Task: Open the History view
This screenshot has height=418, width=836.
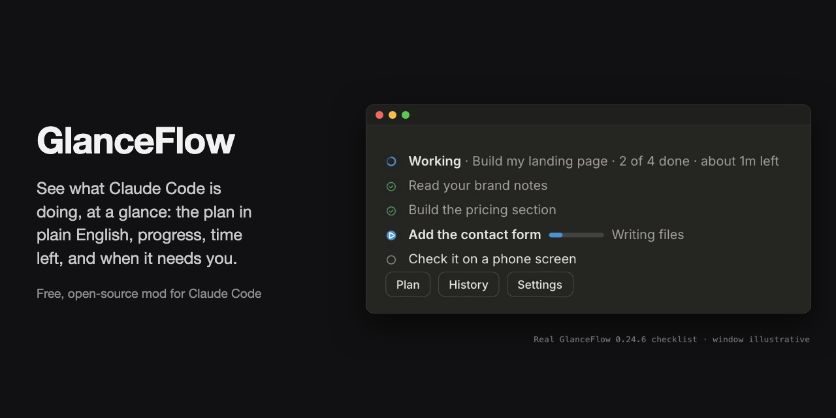Action: (468, 285)
